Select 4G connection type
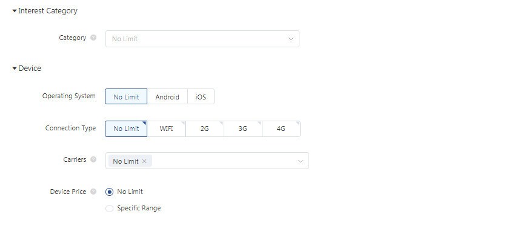 281,129
